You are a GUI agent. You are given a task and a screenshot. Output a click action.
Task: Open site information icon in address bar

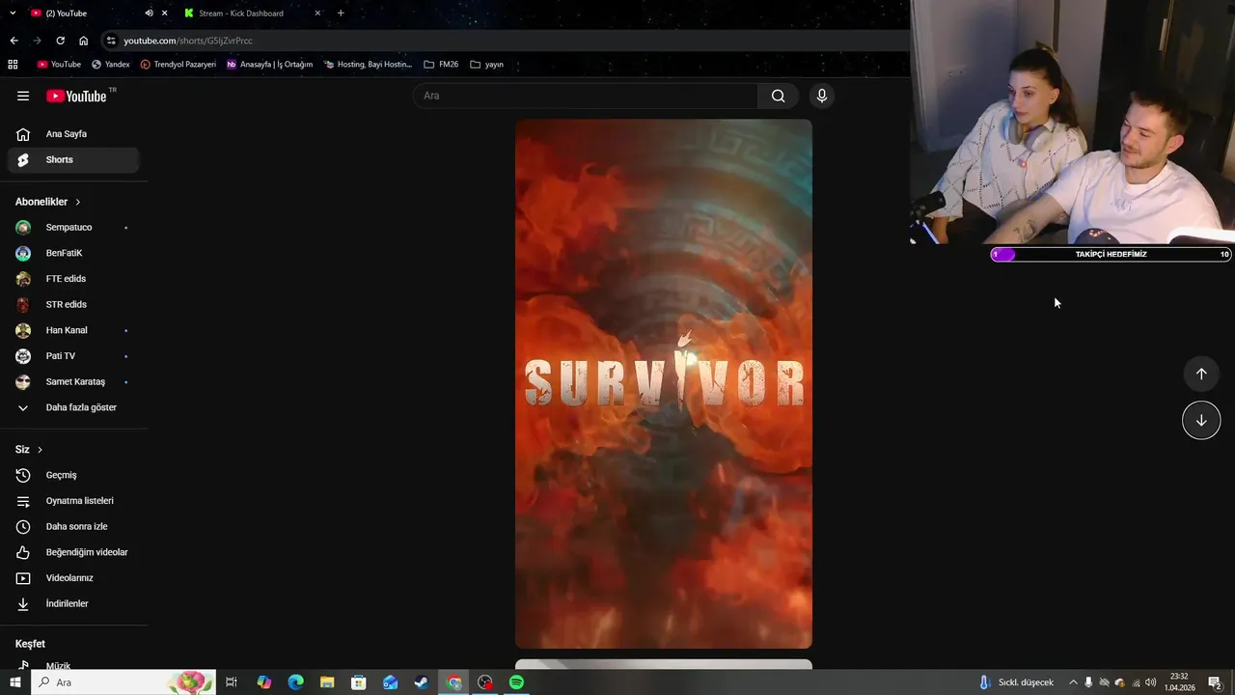click(111, 41)
